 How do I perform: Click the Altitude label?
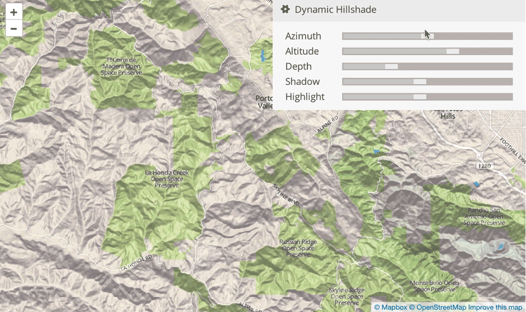click(302, 51)
